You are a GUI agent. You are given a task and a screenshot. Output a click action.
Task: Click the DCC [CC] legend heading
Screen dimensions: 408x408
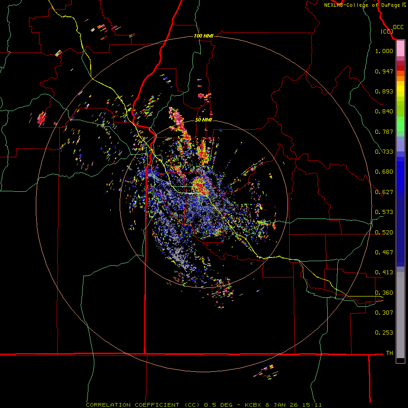pos(392,29)
